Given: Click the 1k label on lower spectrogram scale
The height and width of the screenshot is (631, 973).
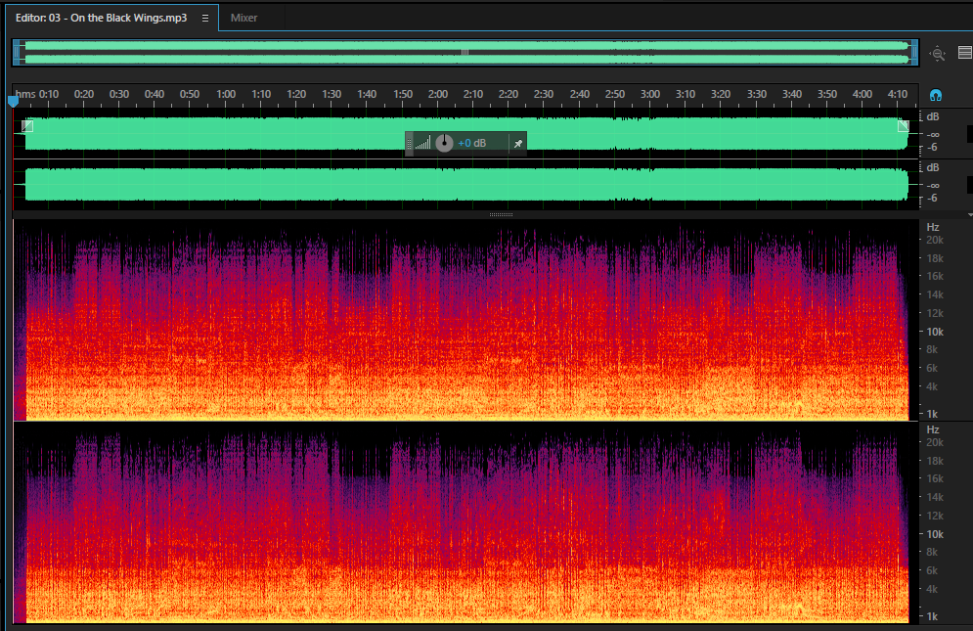Looking at the screenshot, I should 932,616.
